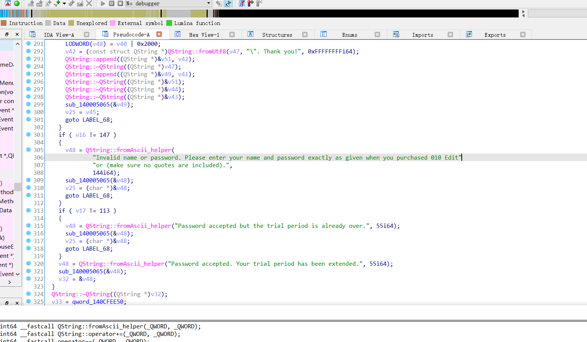Image resolution: width=587 pixels, height=342 pixels.
Task: Click the navigation band scroll arrows
Action: point(523,13)
